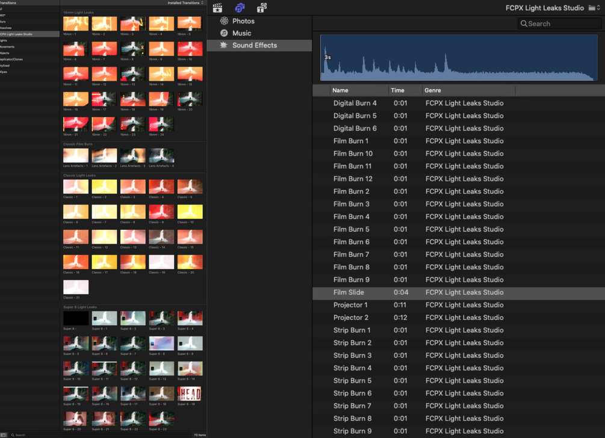Viewport: 605px width, 438px height.
Task: Select Projector 1 sound effect
Action: click(x=458, y=305)
